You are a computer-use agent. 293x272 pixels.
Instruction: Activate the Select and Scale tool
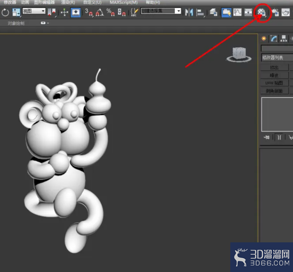16,13
